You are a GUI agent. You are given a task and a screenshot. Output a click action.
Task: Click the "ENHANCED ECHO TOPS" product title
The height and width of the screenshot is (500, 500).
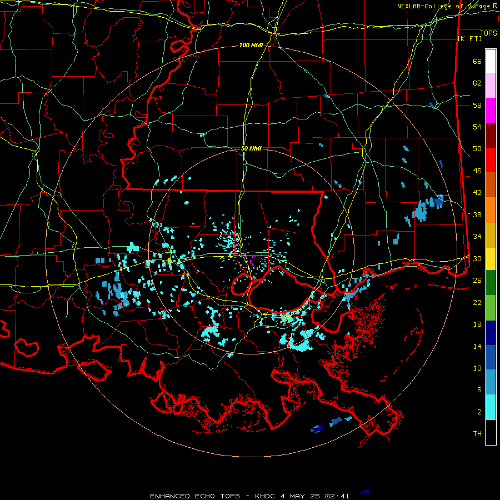[195, 496]
